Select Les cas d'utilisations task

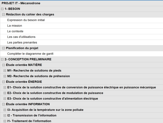[81, 37]
